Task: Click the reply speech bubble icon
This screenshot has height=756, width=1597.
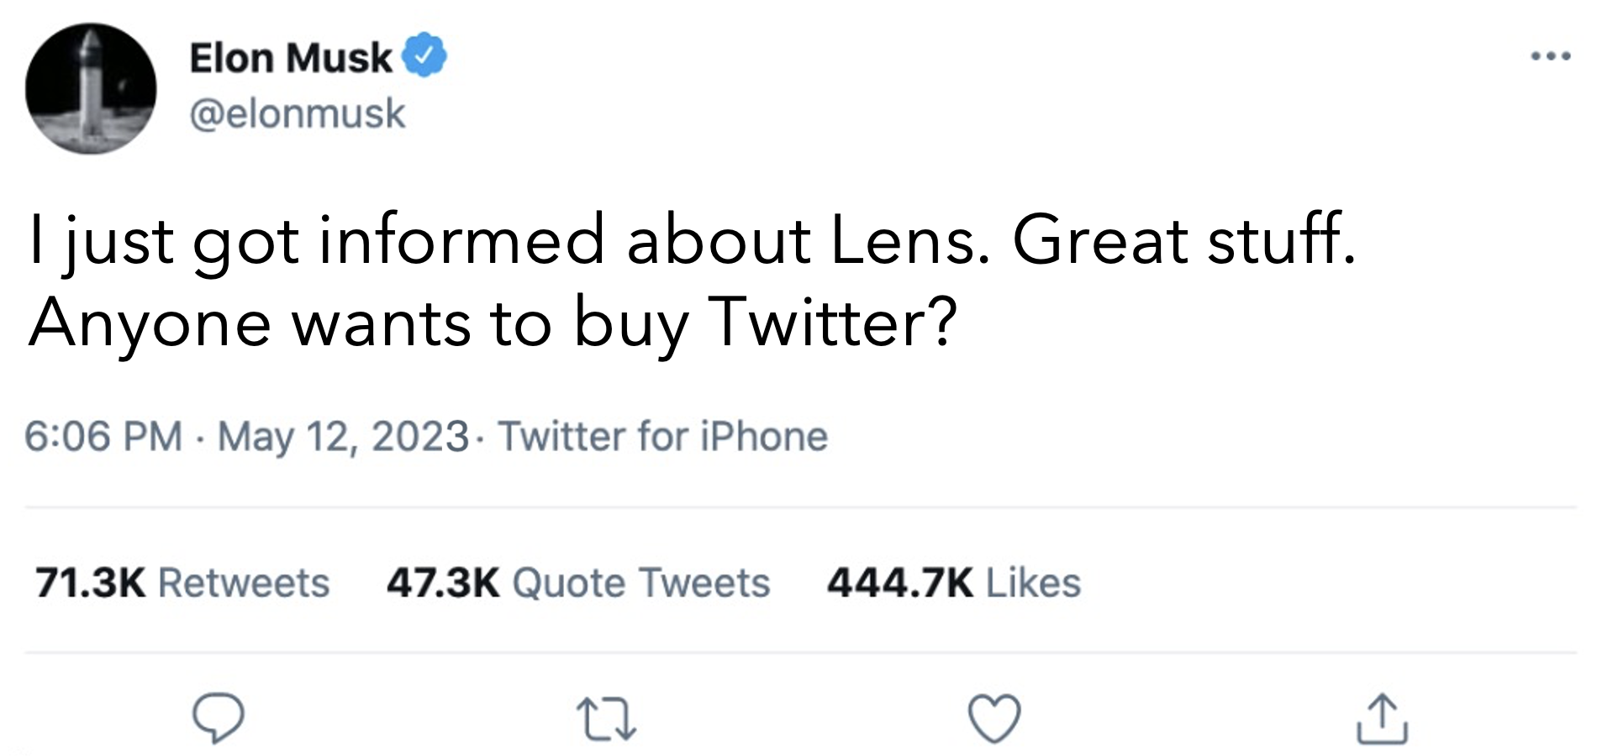Action: [x=218, y=718]
